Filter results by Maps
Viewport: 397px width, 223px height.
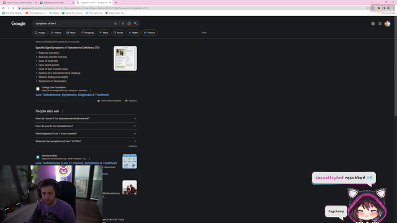pos(104,33)
